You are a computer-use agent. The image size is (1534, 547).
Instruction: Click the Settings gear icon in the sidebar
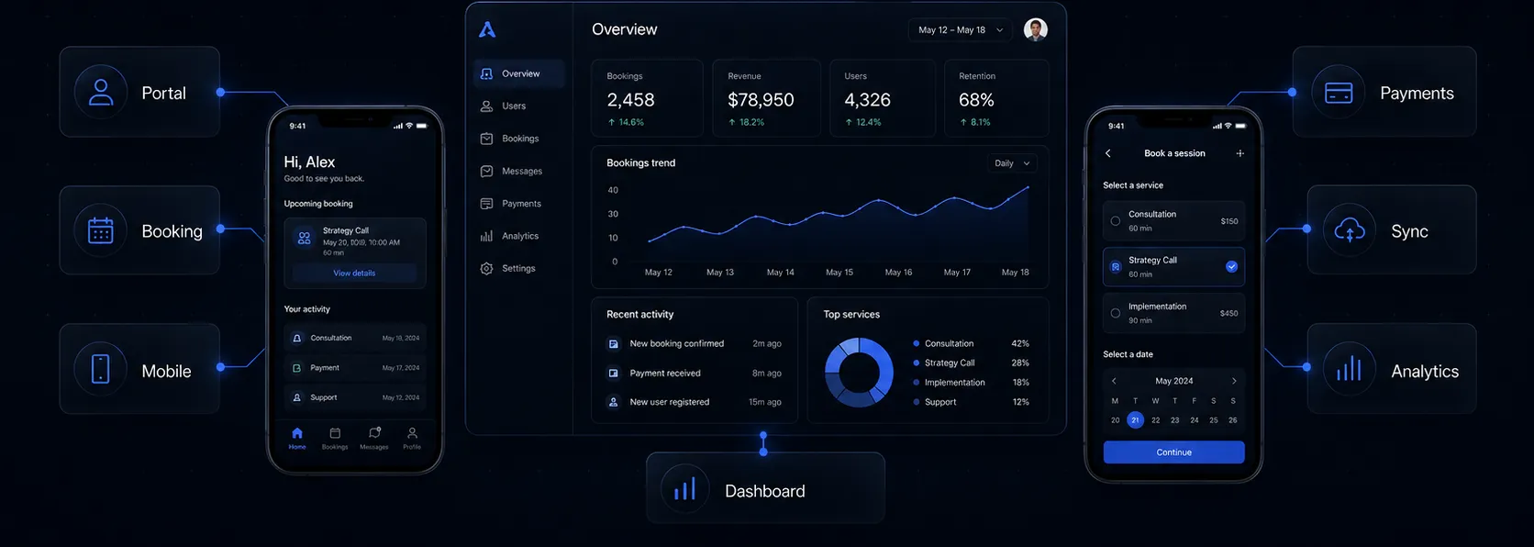coord(486,269)
